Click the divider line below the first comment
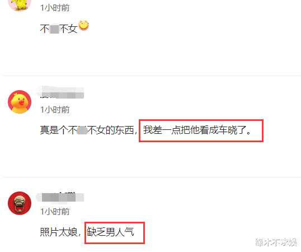 coord(152,76)
